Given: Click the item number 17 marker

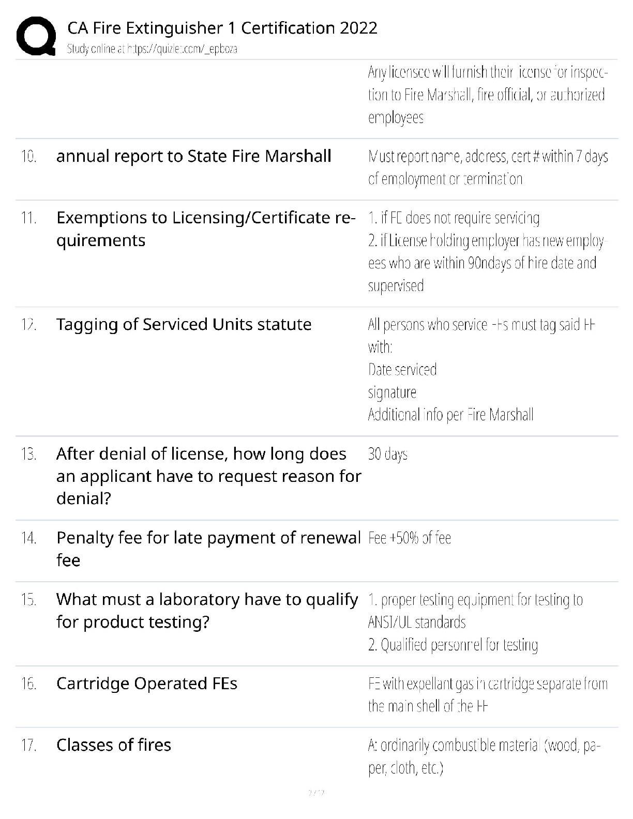Looking at the screenshot, I should pyautogui.click(x=28, y=745).
